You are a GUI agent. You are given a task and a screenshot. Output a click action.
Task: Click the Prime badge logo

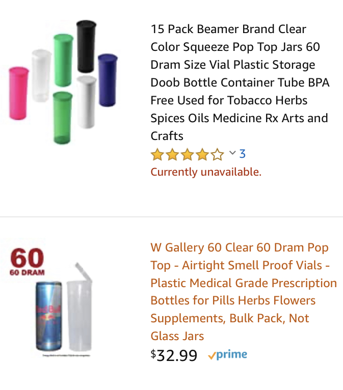(x=227, y=355)
